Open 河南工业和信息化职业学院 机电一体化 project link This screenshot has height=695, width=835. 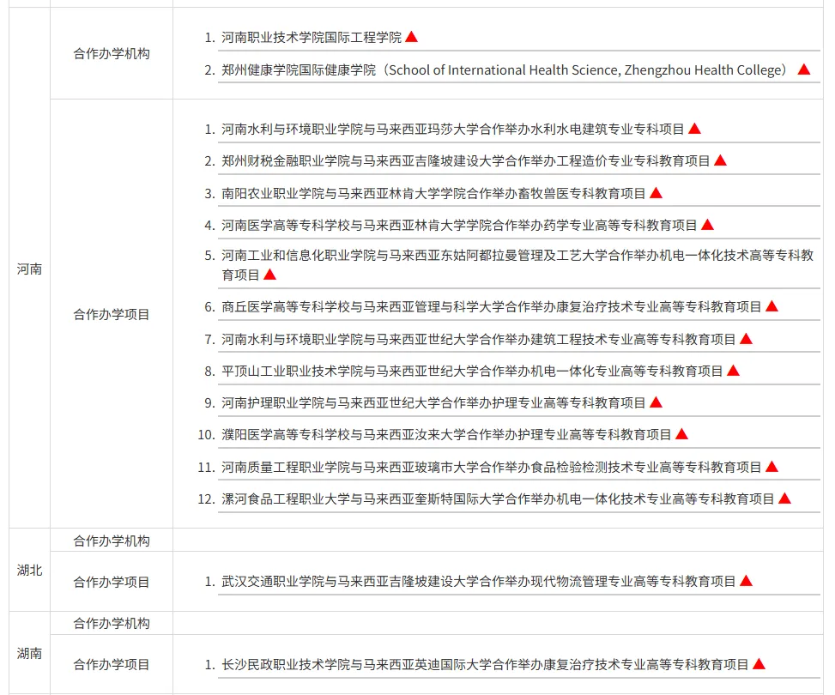pyautogui.click(x=517, y=264)
